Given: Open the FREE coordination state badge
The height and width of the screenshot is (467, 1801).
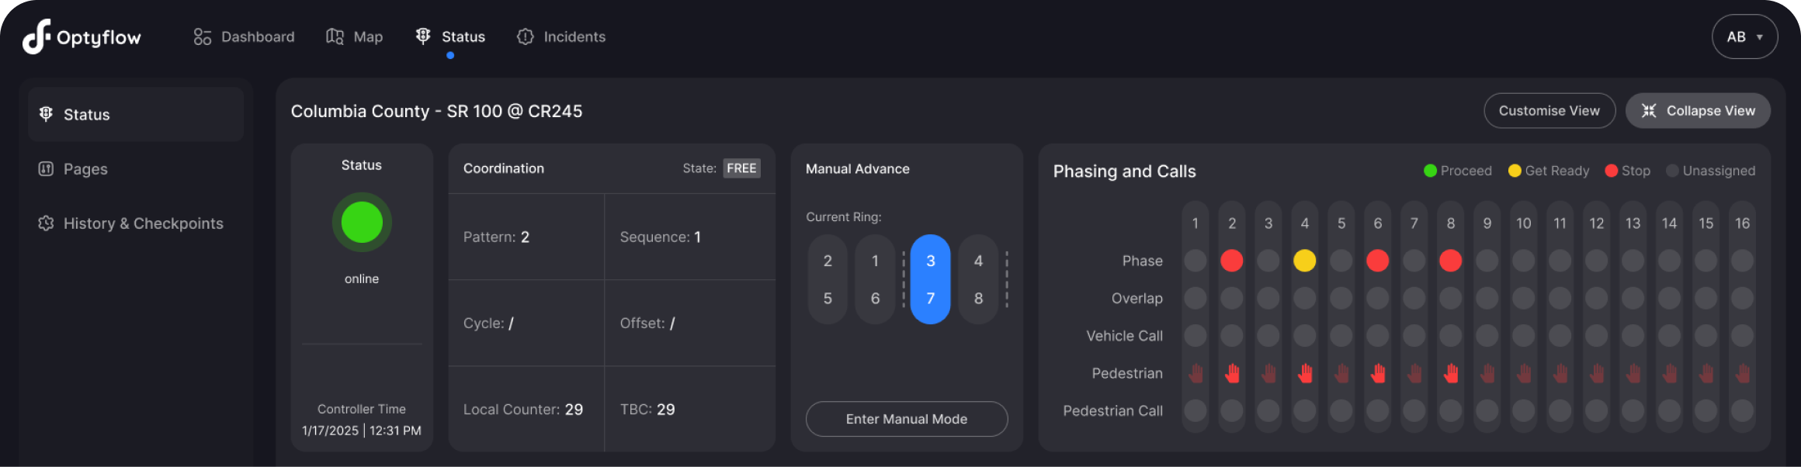Looking at the screenshot, I should [741, 168].
